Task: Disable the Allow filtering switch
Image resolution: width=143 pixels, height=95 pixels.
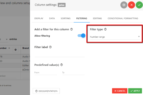Action: (x=81, y=36)
